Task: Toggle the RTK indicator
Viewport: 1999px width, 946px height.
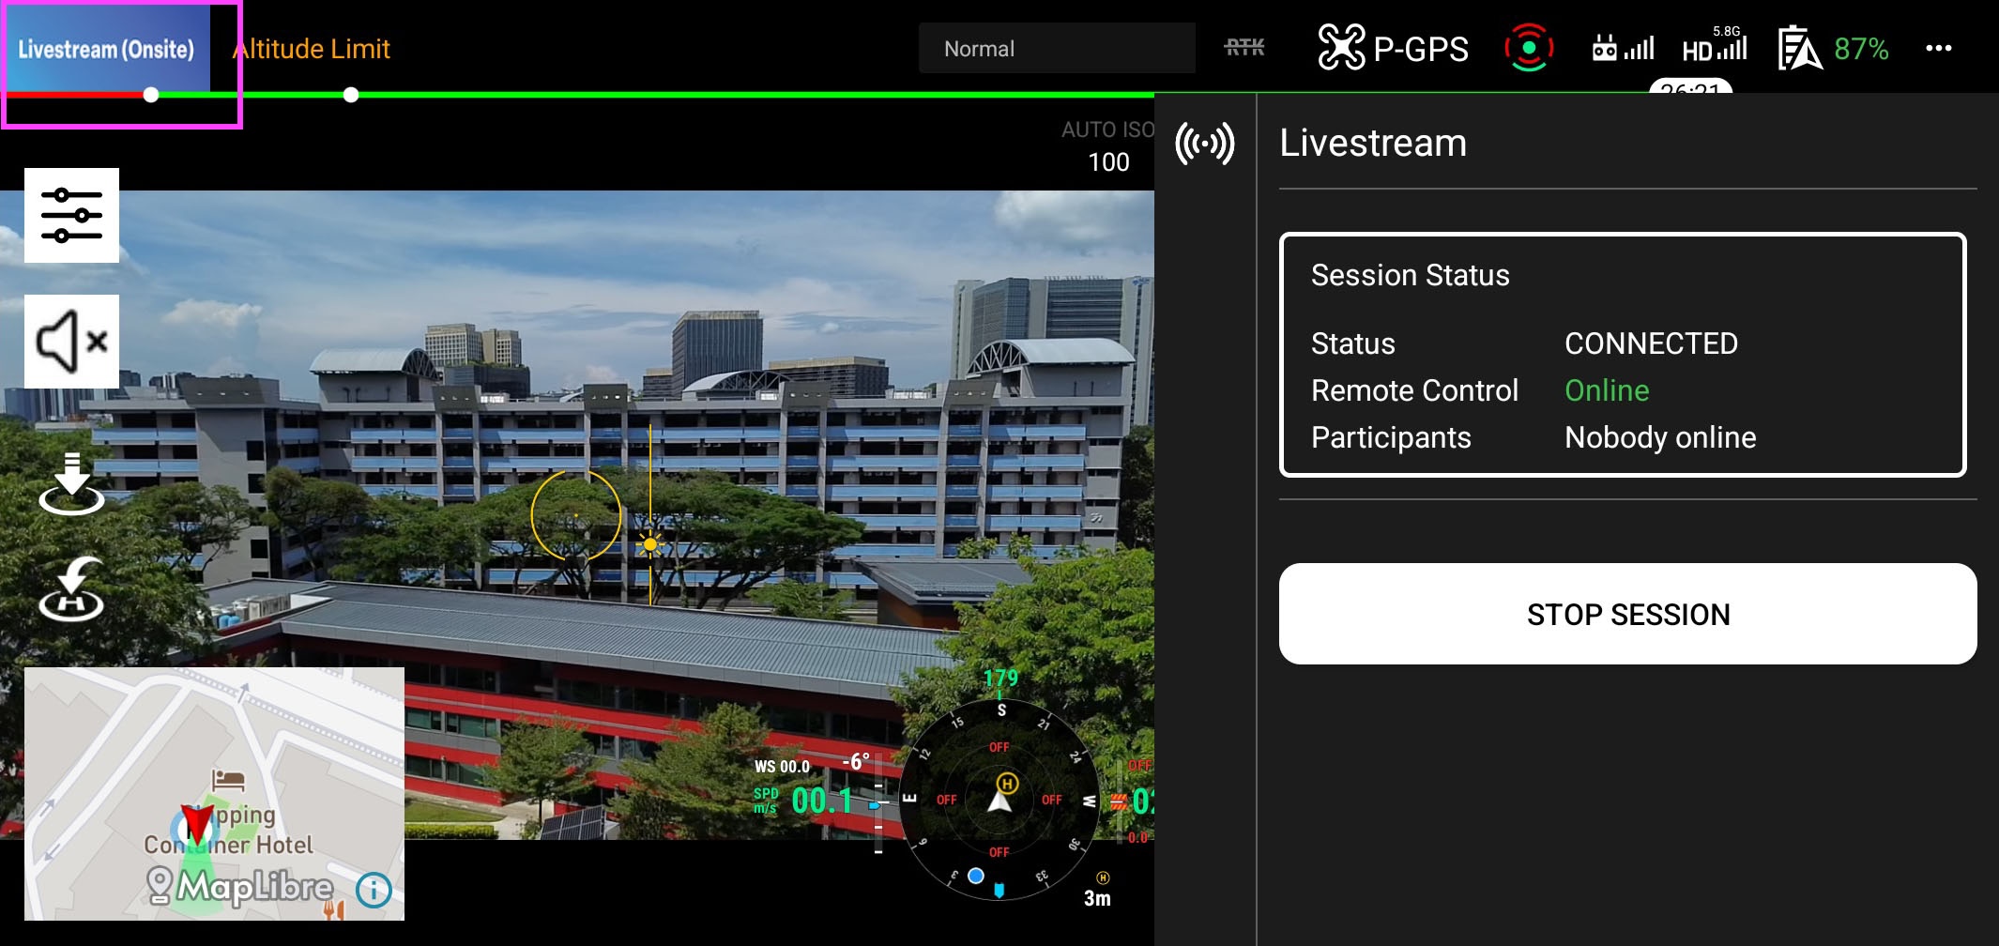Action: (1244, 48)
